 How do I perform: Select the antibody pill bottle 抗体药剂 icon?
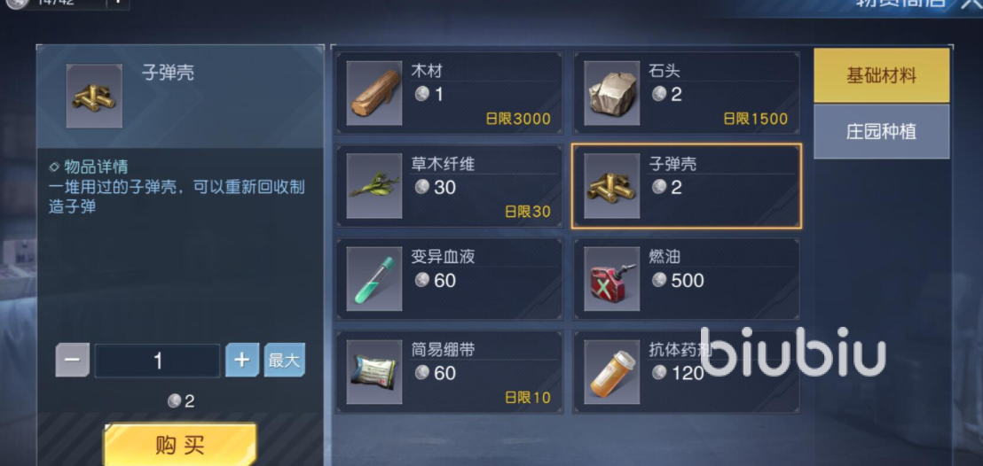(612, 372)
